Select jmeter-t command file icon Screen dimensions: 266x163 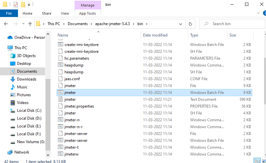point(61,147)
